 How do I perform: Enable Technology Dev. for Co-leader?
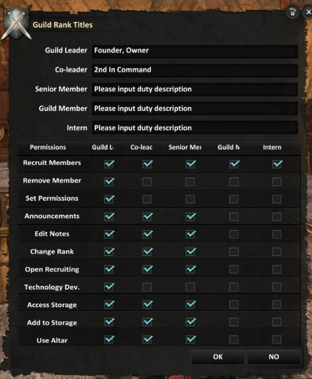tap(147, 287)
